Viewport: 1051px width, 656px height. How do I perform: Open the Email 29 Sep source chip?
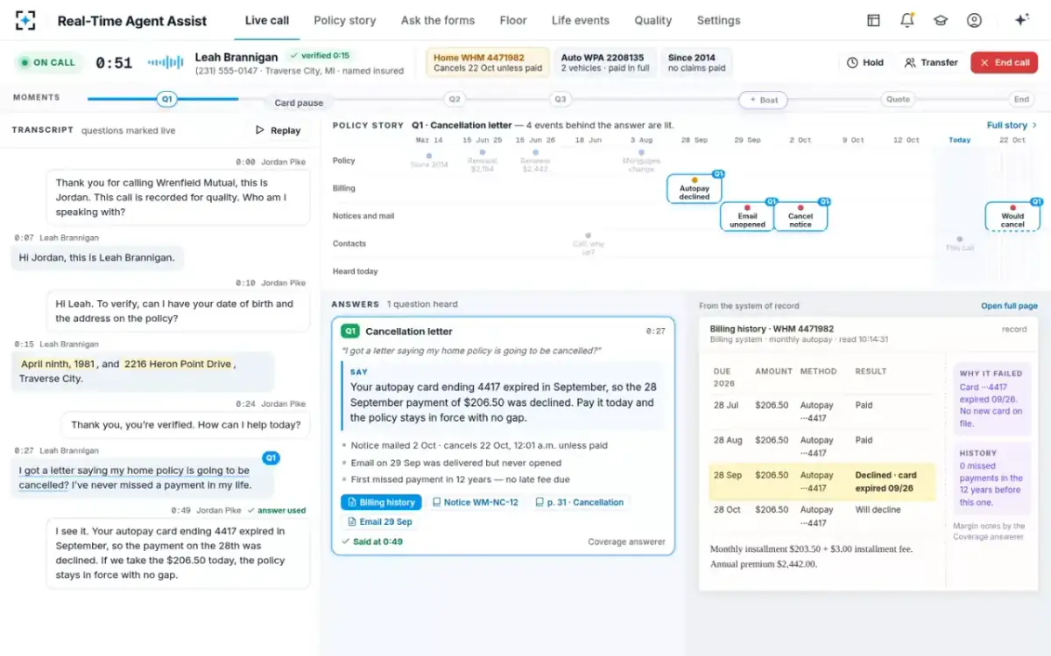(379, 522)
